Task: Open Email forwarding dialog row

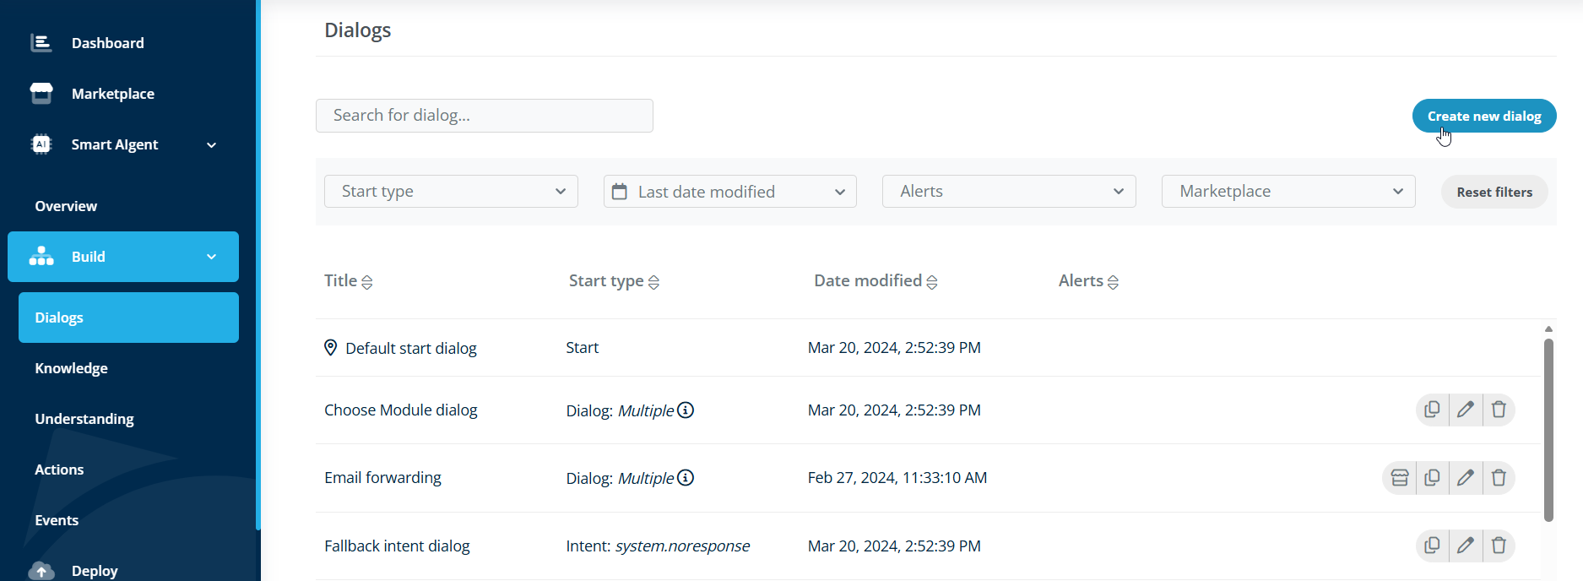Action: (x=927, y=478)
